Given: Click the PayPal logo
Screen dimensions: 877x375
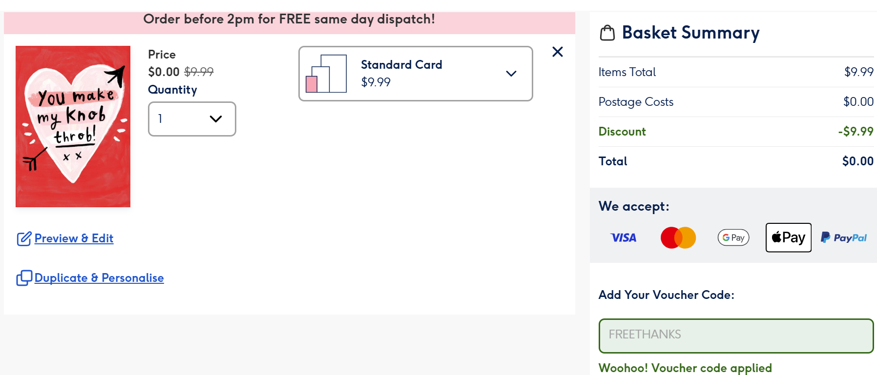Looking at the screenshot, I should (x=844, y=237).
